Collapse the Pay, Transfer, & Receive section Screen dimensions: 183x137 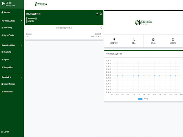[21, 21]
